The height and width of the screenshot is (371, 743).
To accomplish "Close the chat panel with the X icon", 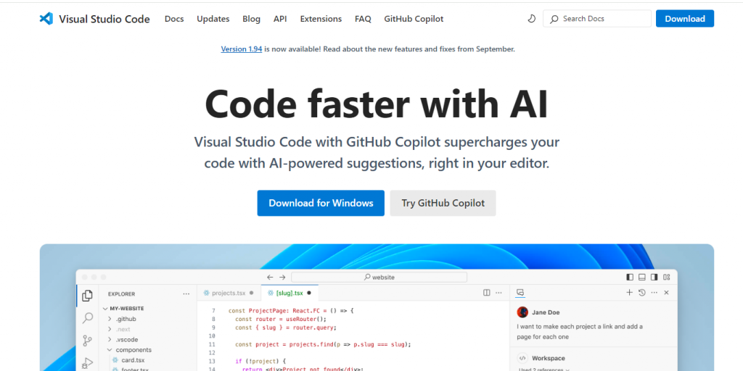I will 666,293.
